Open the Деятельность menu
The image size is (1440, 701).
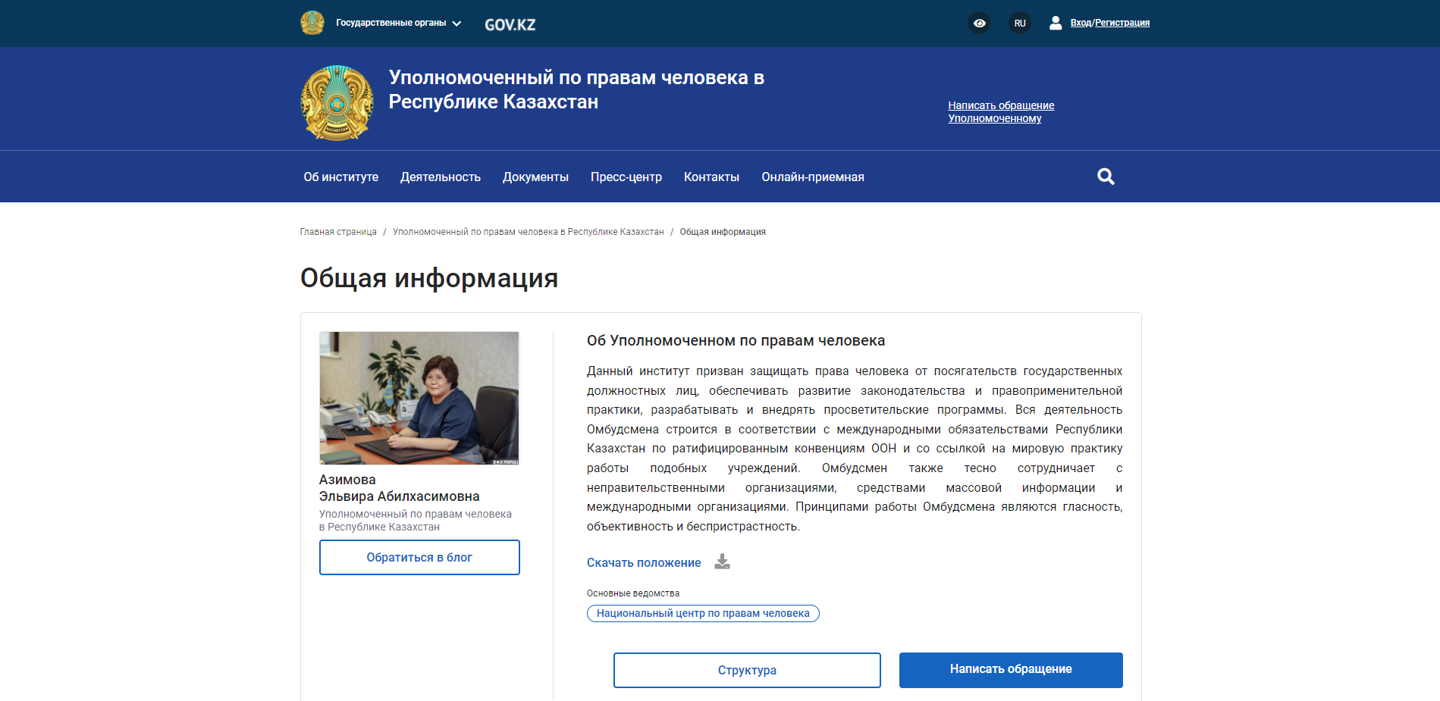click(441, 177)
